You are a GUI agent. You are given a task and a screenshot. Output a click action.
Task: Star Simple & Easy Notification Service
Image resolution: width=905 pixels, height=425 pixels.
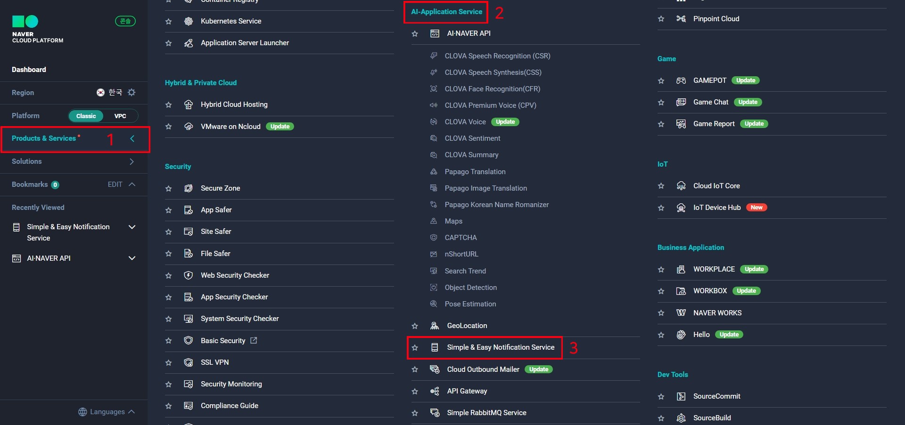click(x=415, y=348)
